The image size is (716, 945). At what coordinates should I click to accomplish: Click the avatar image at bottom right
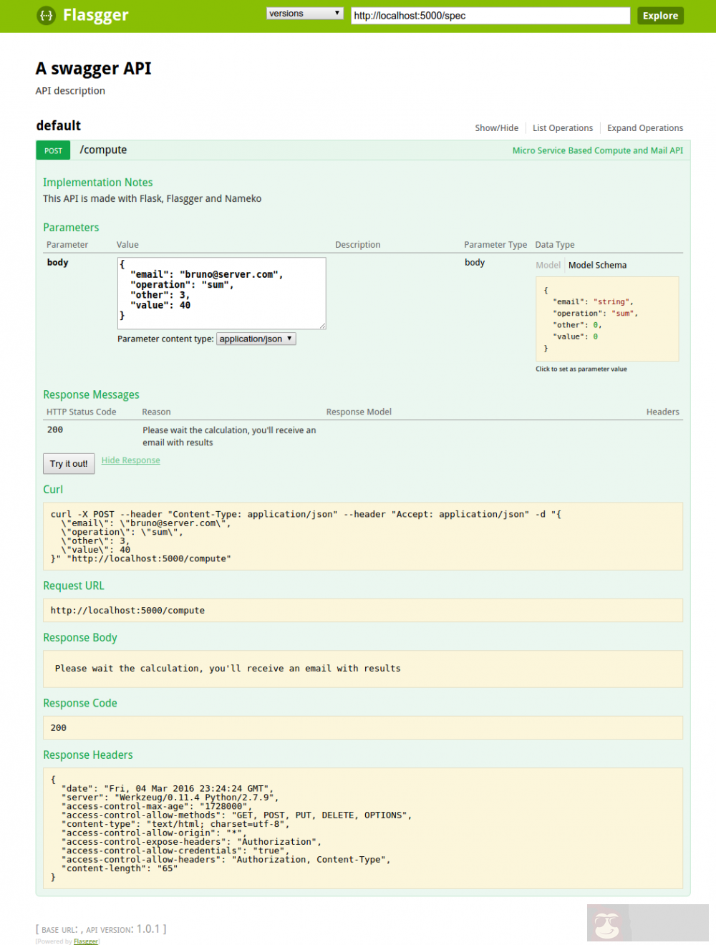[x=608, y=923]
